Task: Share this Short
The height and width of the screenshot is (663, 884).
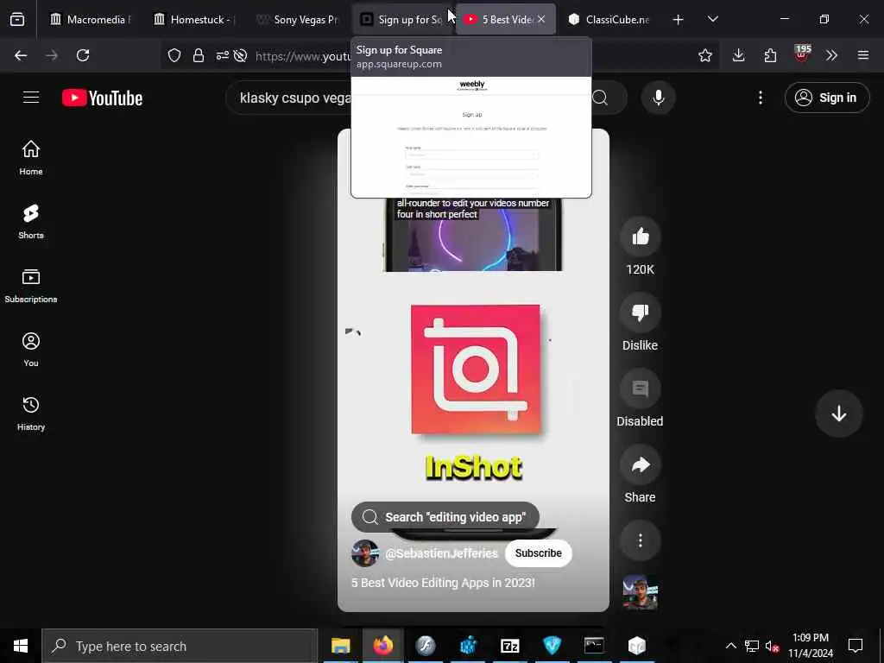Action: pyautogui.click(x=641, y=464)
